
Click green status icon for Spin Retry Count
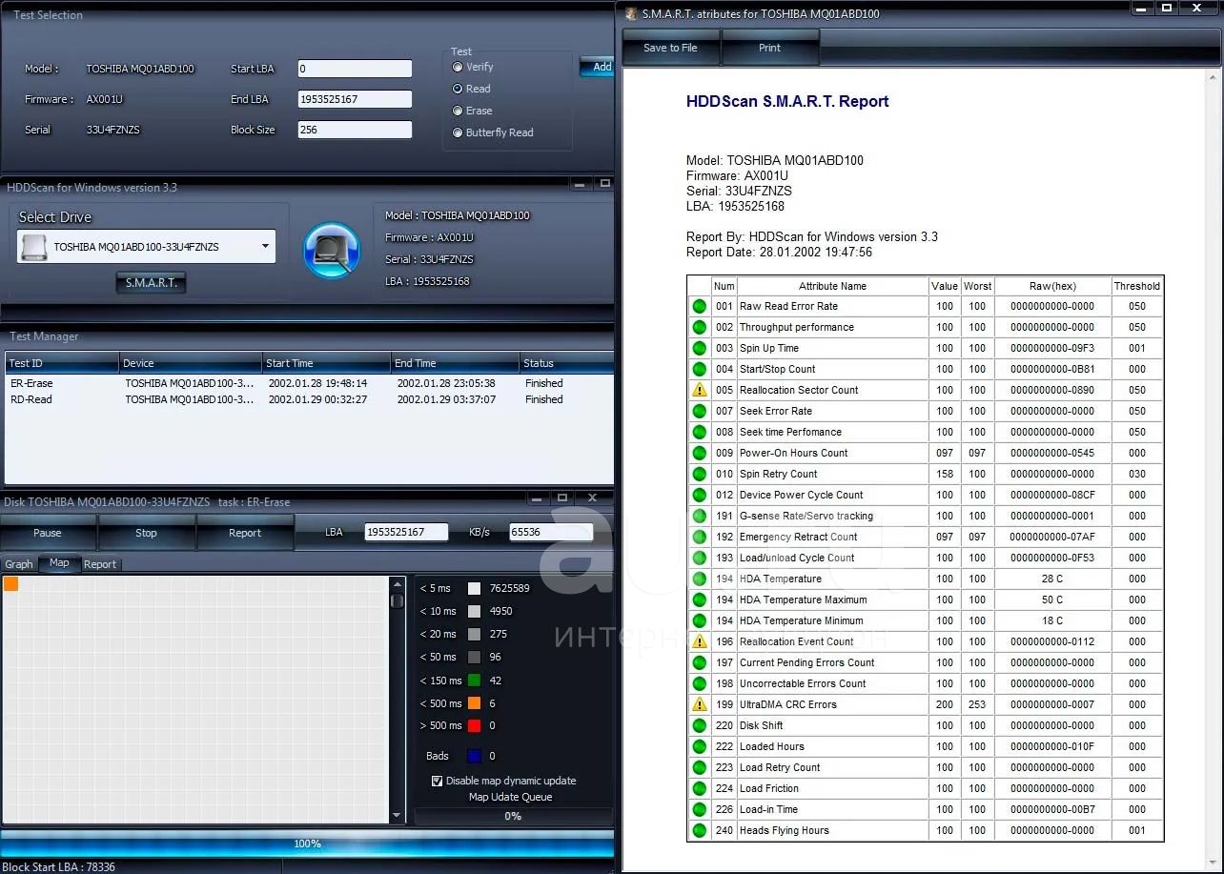700,474
